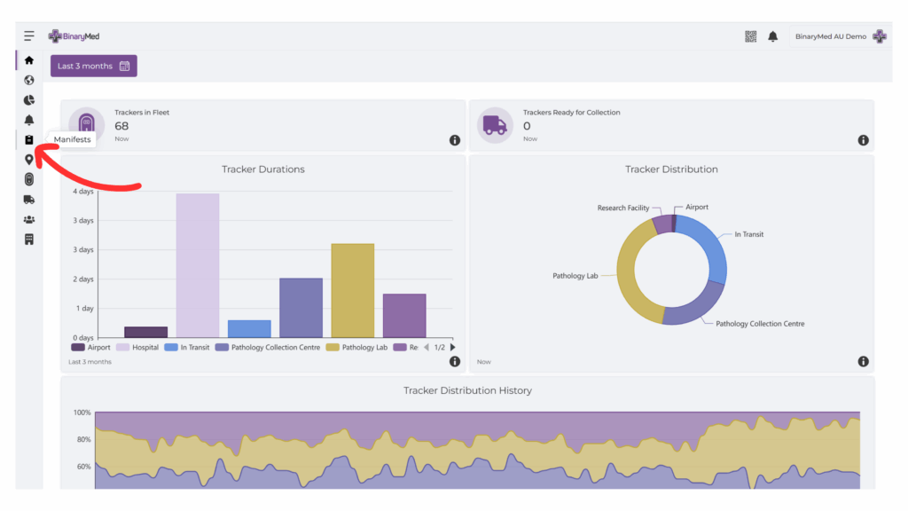The height and width of the screenshot is (511, 908).
Task: Click the Hospital bar in Tracker Durations
Action: click(x=198, y=265)
